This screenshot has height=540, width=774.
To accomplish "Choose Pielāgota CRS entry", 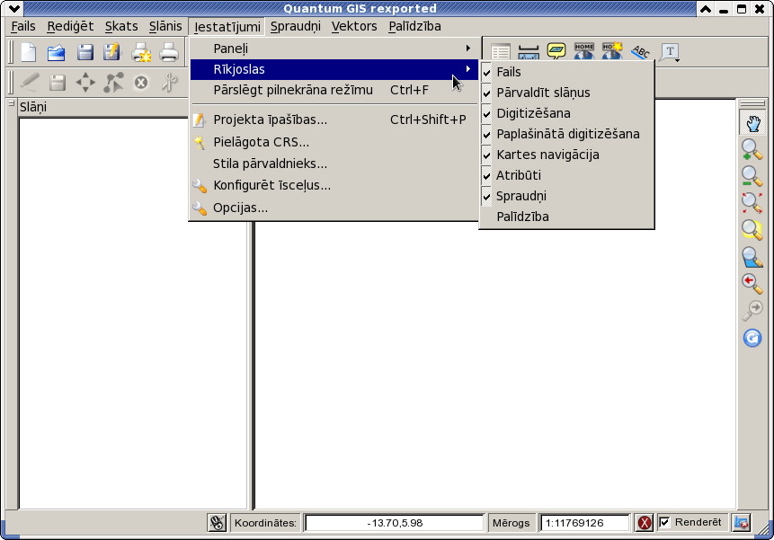I will point(334,143).
